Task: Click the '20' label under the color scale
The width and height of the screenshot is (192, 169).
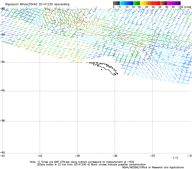Action: point(139,7)
